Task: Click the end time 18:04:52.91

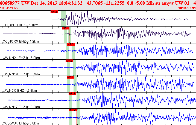Action: point(187,8)
